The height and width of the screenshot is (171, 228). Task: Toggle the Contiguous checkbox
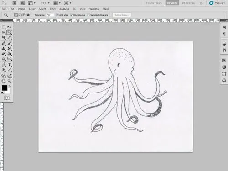pos(72,15)
